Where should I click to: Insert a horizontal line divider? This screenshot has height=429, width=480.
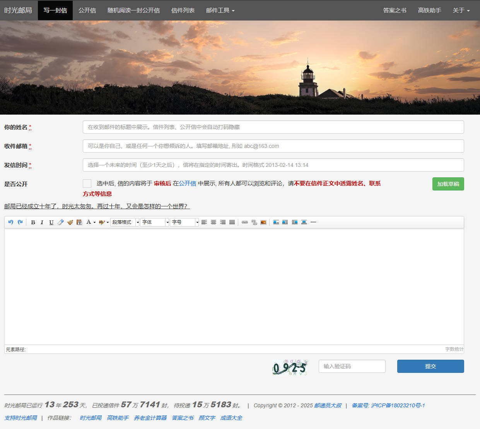313,222
